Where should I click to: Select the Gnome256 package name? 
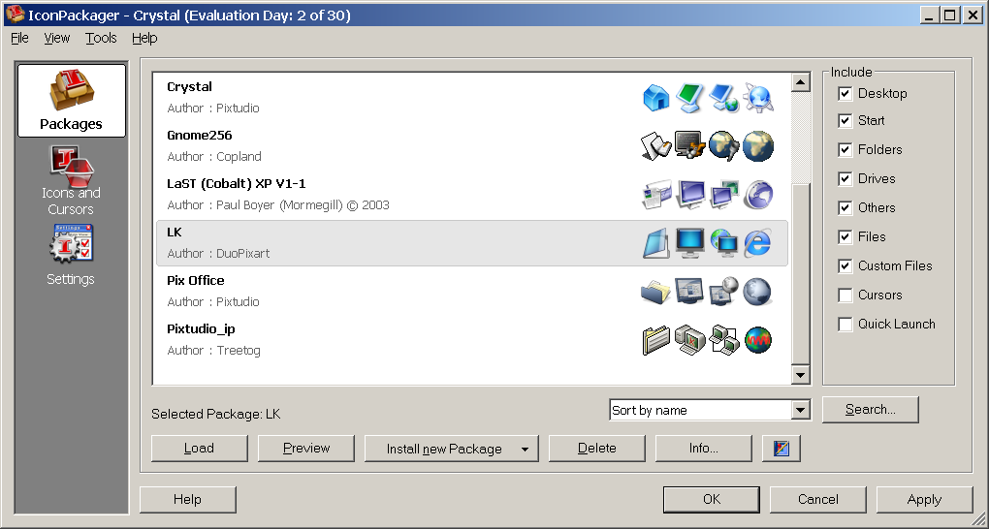click(x=200, y=135)
